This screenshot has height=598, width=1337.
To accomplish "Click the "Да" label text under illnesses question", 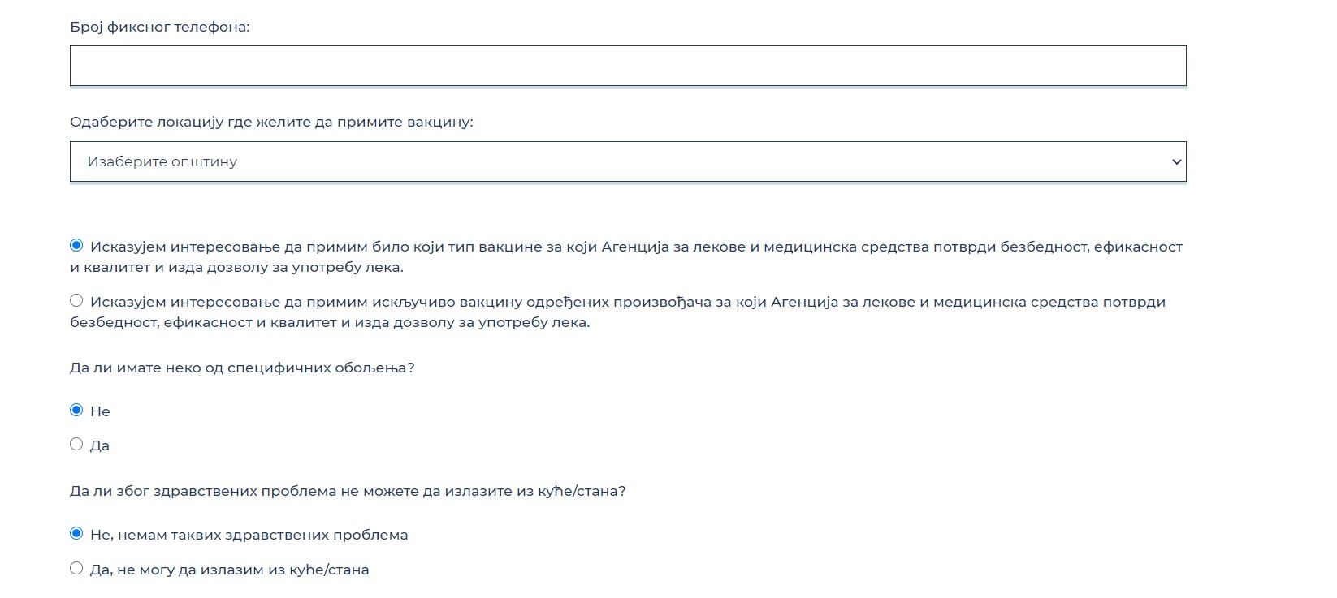I will click(100, 445).
